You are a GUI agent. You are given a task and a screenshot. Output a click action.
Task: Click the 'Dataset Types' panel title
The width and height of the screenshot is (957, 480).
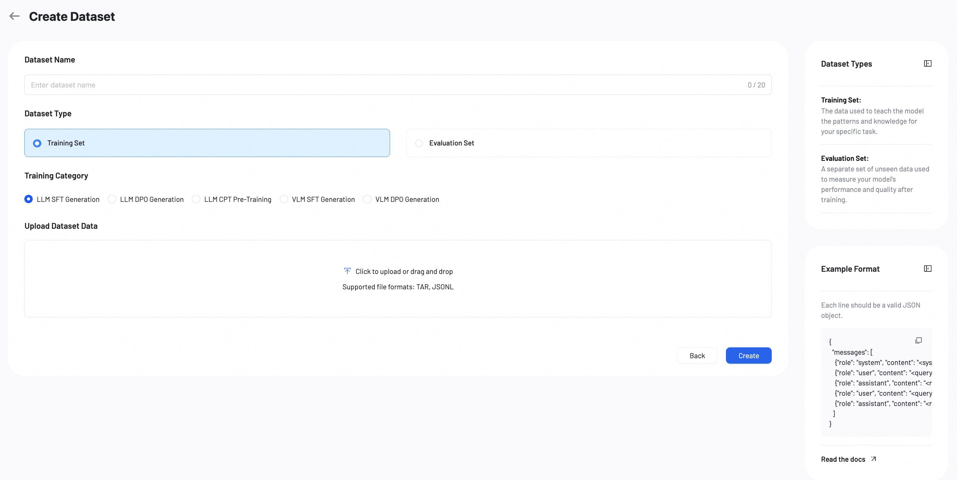846,64
